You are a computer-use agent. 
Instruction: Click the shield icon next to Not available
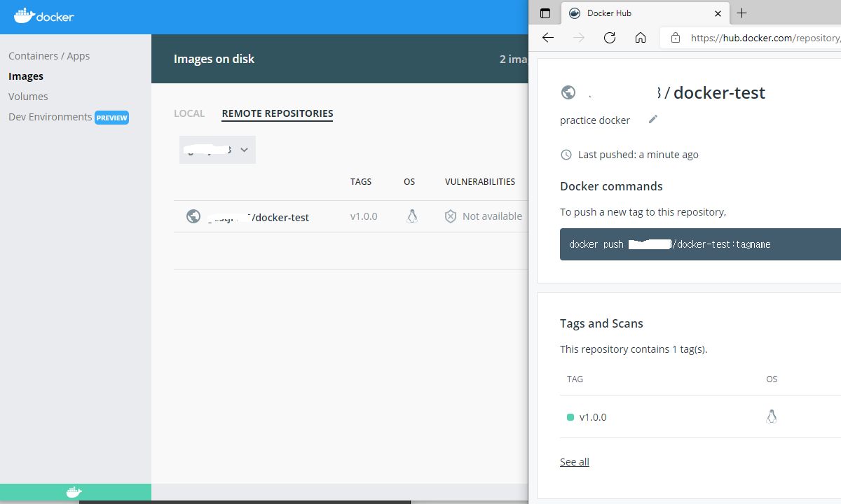pos(451,216)
